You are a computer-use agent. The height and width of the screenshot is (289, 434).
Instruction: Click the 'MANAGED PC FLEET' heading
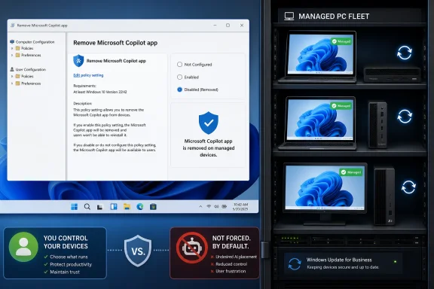tap(334, 17)
